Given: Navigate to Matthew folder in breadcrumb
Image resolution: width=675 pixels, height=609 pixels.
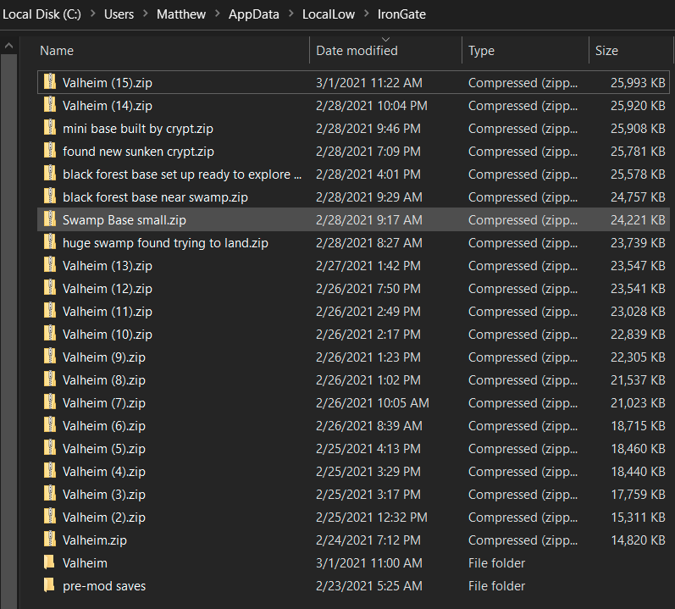Looking at the screenshot, I should click(x=181, y=14).
